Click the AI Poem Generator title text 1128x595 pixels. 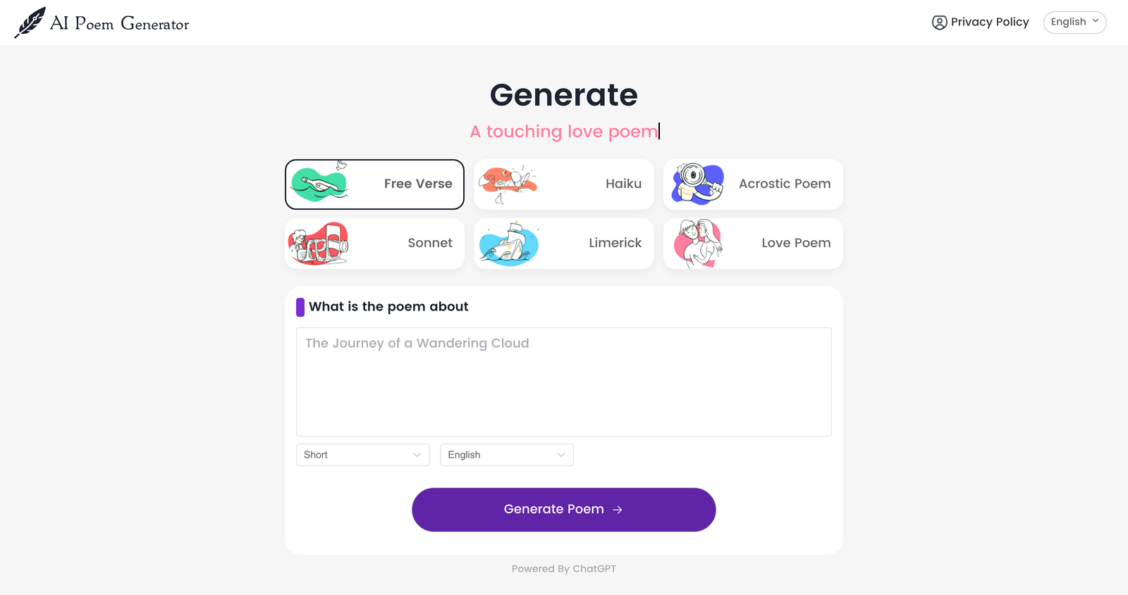coord(118,23)
